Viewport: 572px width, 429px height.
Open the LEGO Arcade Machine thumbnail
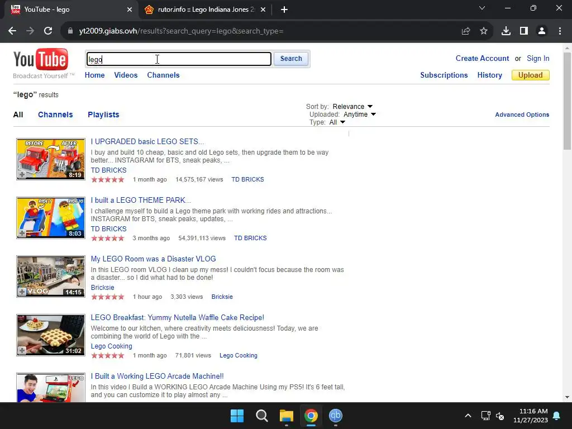point(51,388)
